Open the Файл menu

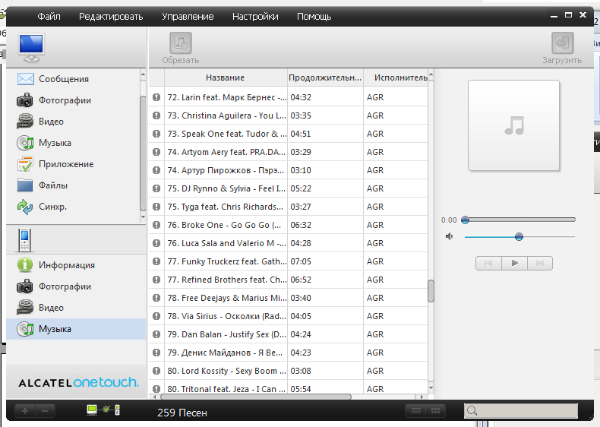[x=49, y=17]
